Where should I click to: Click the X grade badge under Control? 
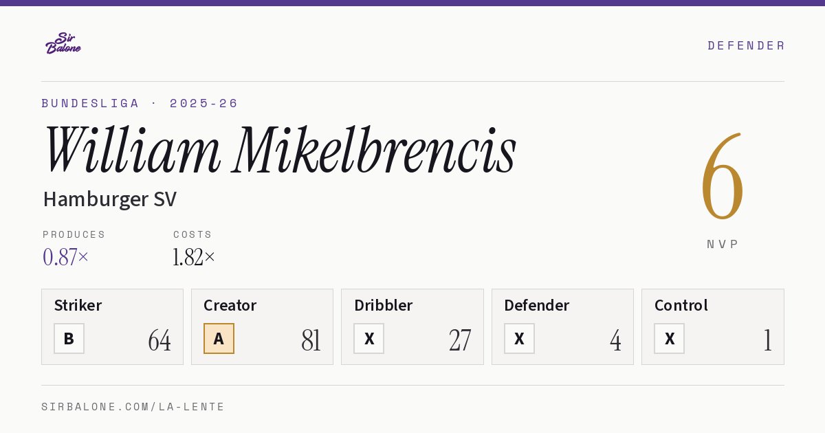point(669,338)
